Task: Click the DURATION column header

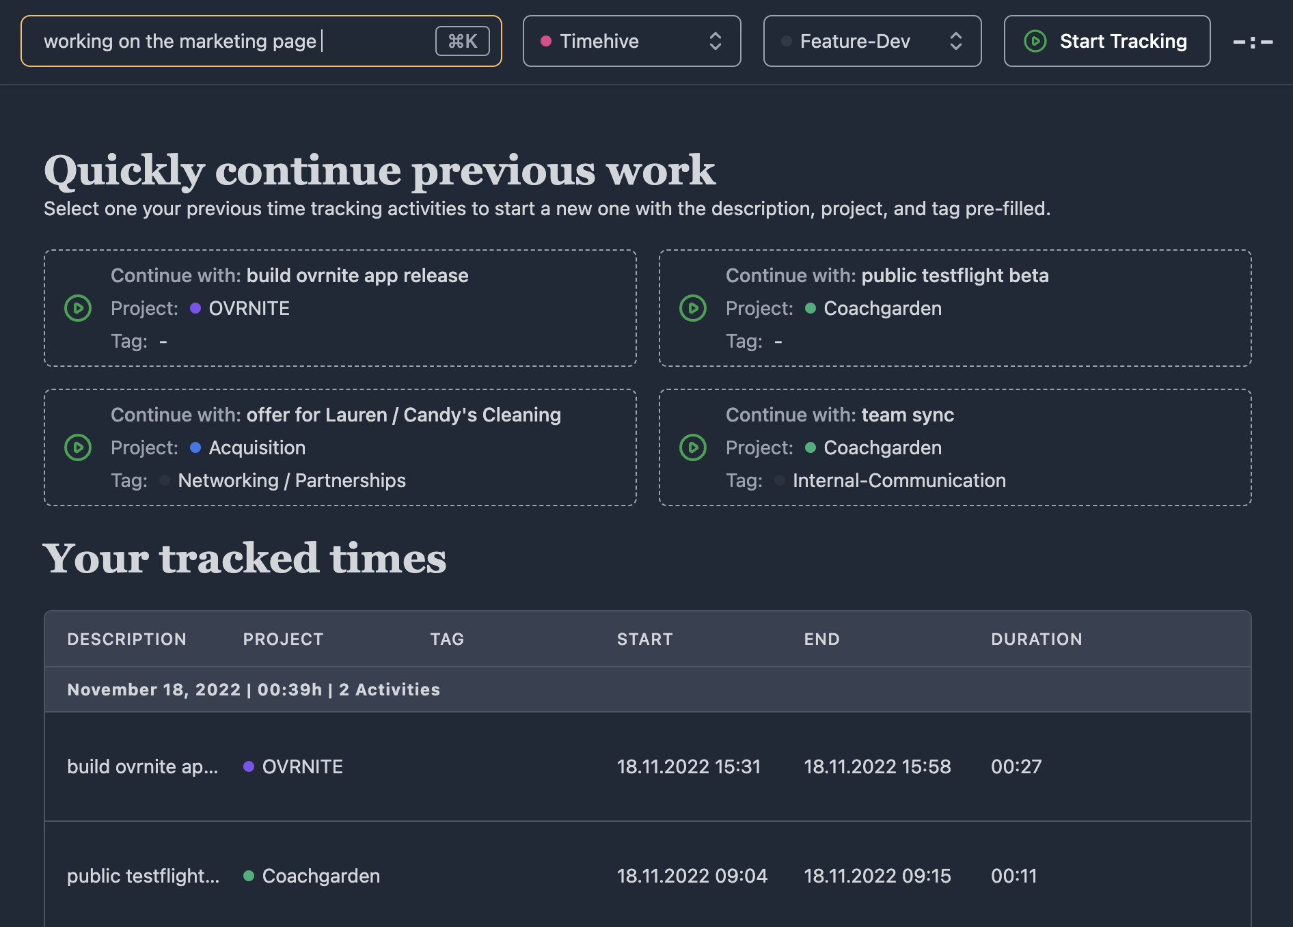Action: pos(1036,639)
